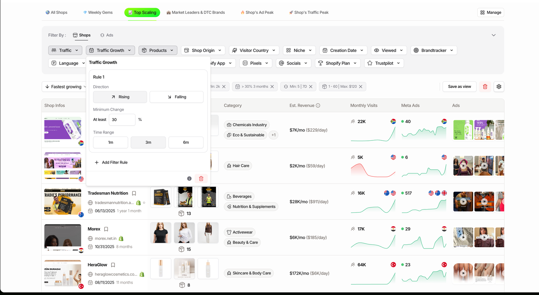Remove the '> 30% 3 months' filter chip
The height and width of the screenshot is (295, 539).
[272, 87]
